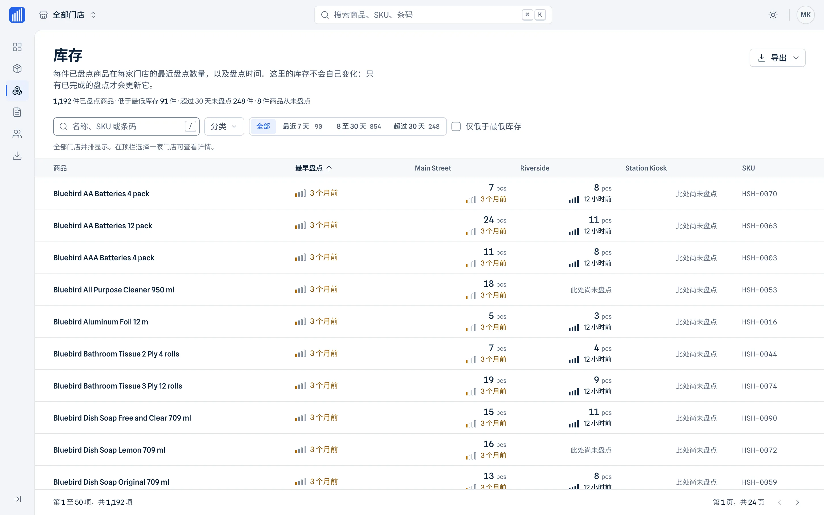
Task: Open Bluebird Bathroom Tissue 3 Ply 12 rolls row
Action: point(429,386)
